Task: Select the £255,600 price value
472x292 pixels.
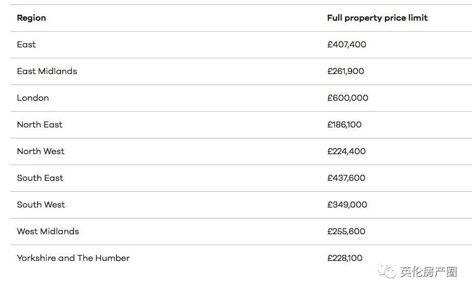Action: tap(346, 231)
